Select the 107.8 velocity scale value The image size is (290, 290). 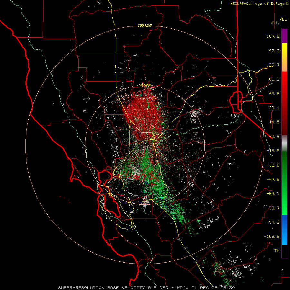[273, 36]
